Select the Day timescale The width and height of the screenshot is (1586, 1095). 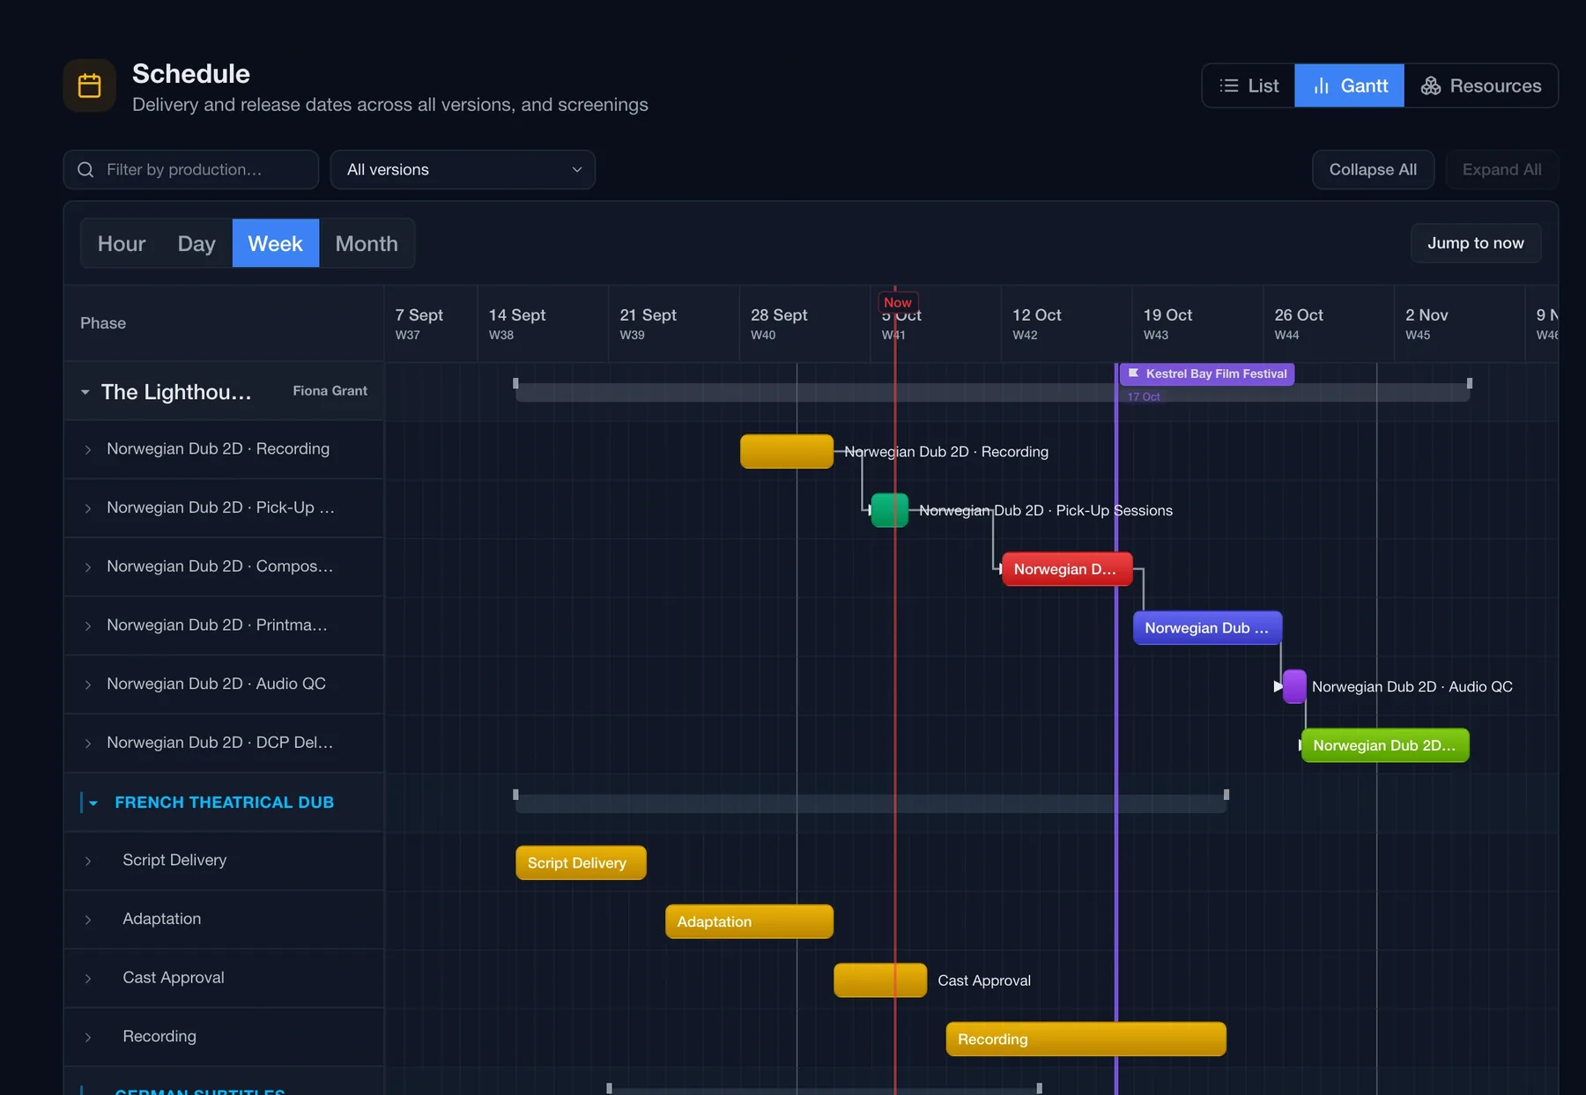tap(196, 243)
